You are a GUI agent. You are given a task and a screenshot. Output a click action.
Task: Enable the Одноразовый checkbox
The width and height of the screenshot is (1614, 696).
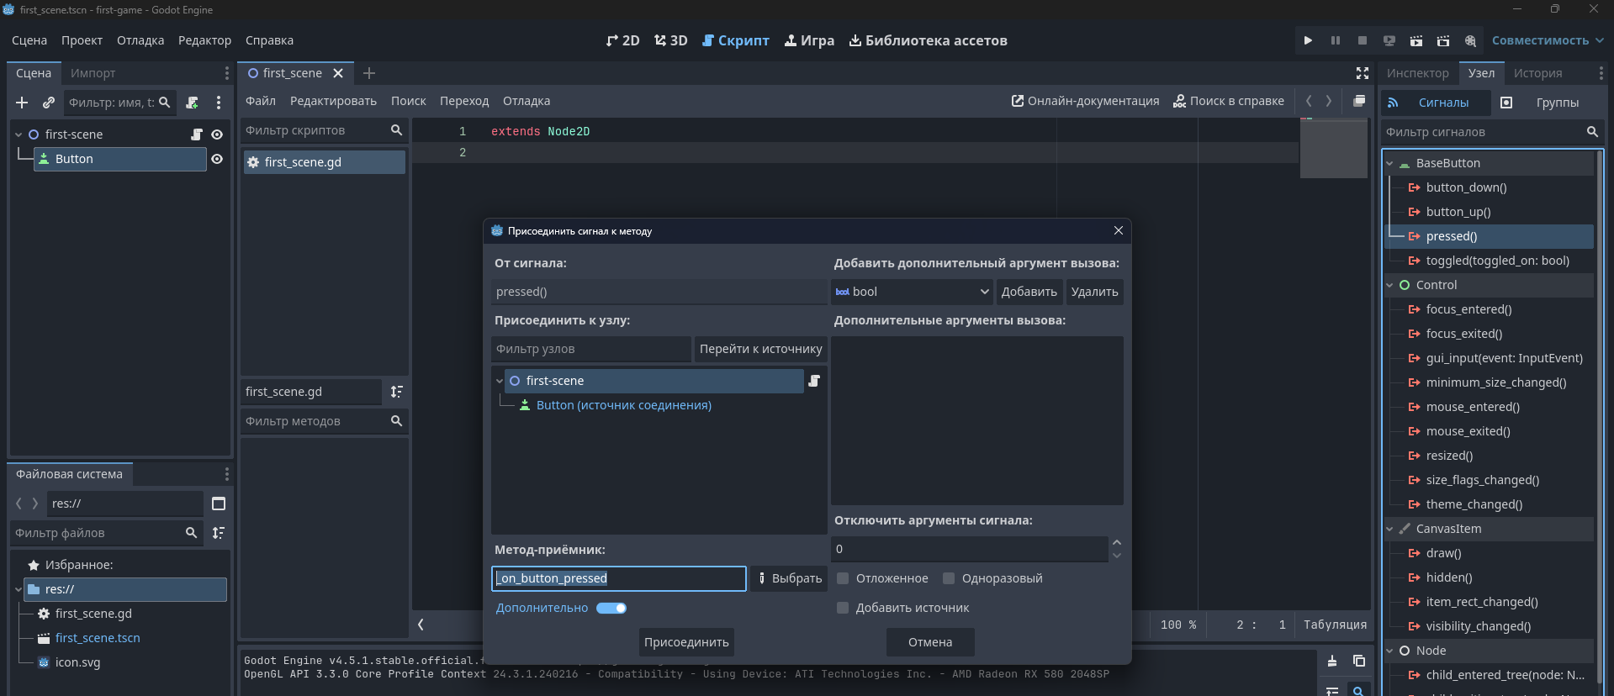949,578
